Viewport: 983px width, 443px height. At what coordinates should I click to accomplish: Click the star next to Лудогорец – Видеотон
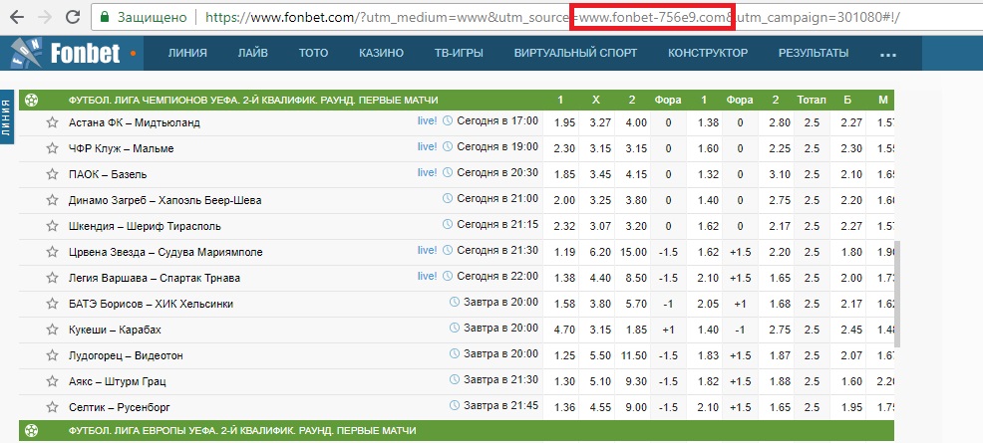[52, 355]
